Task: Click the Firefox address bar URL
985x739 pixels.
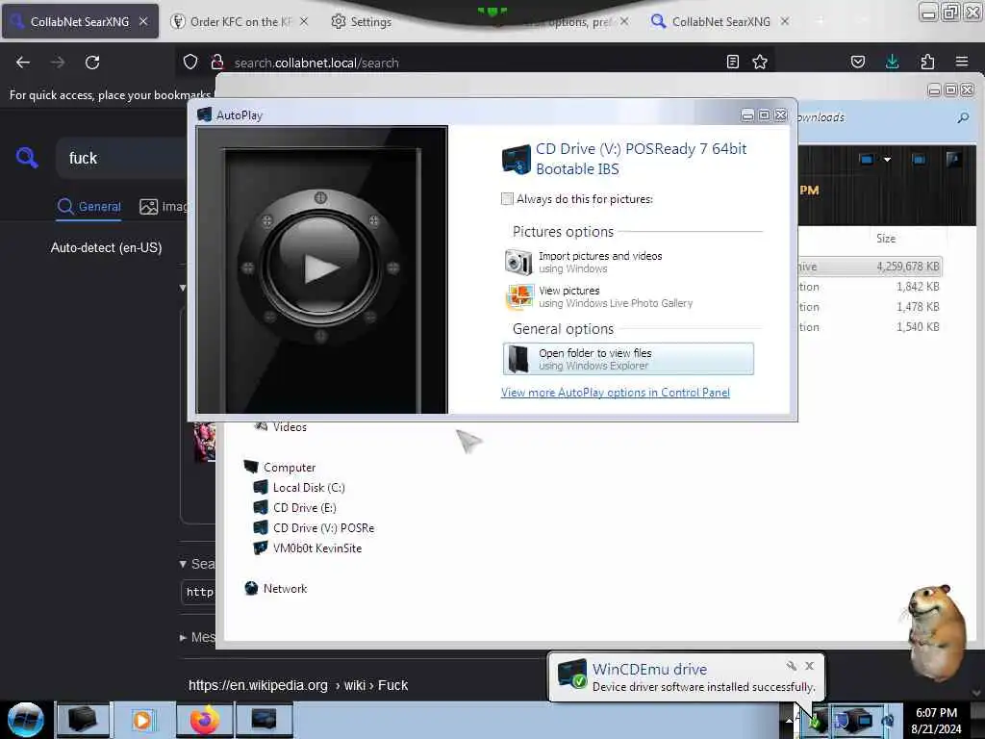Action: [x=316, y=63]
